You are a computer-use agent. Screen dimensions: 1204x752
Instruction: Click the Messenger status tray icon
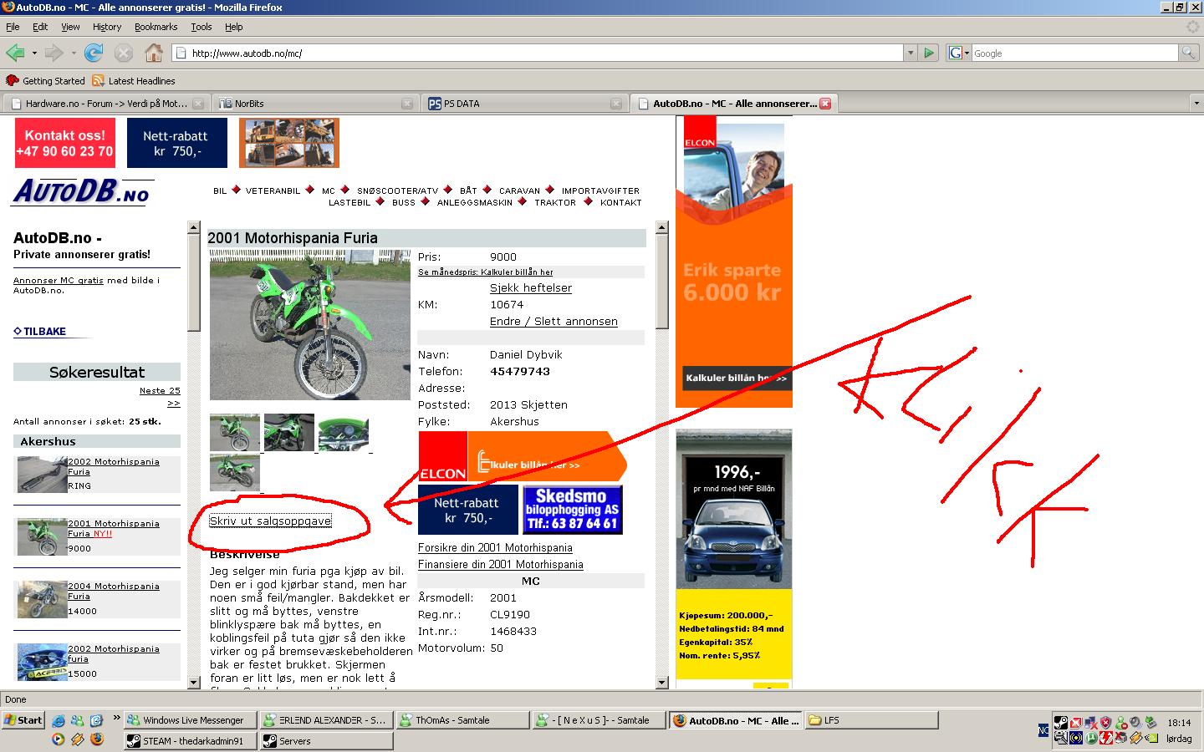(x=1121, y=723)
